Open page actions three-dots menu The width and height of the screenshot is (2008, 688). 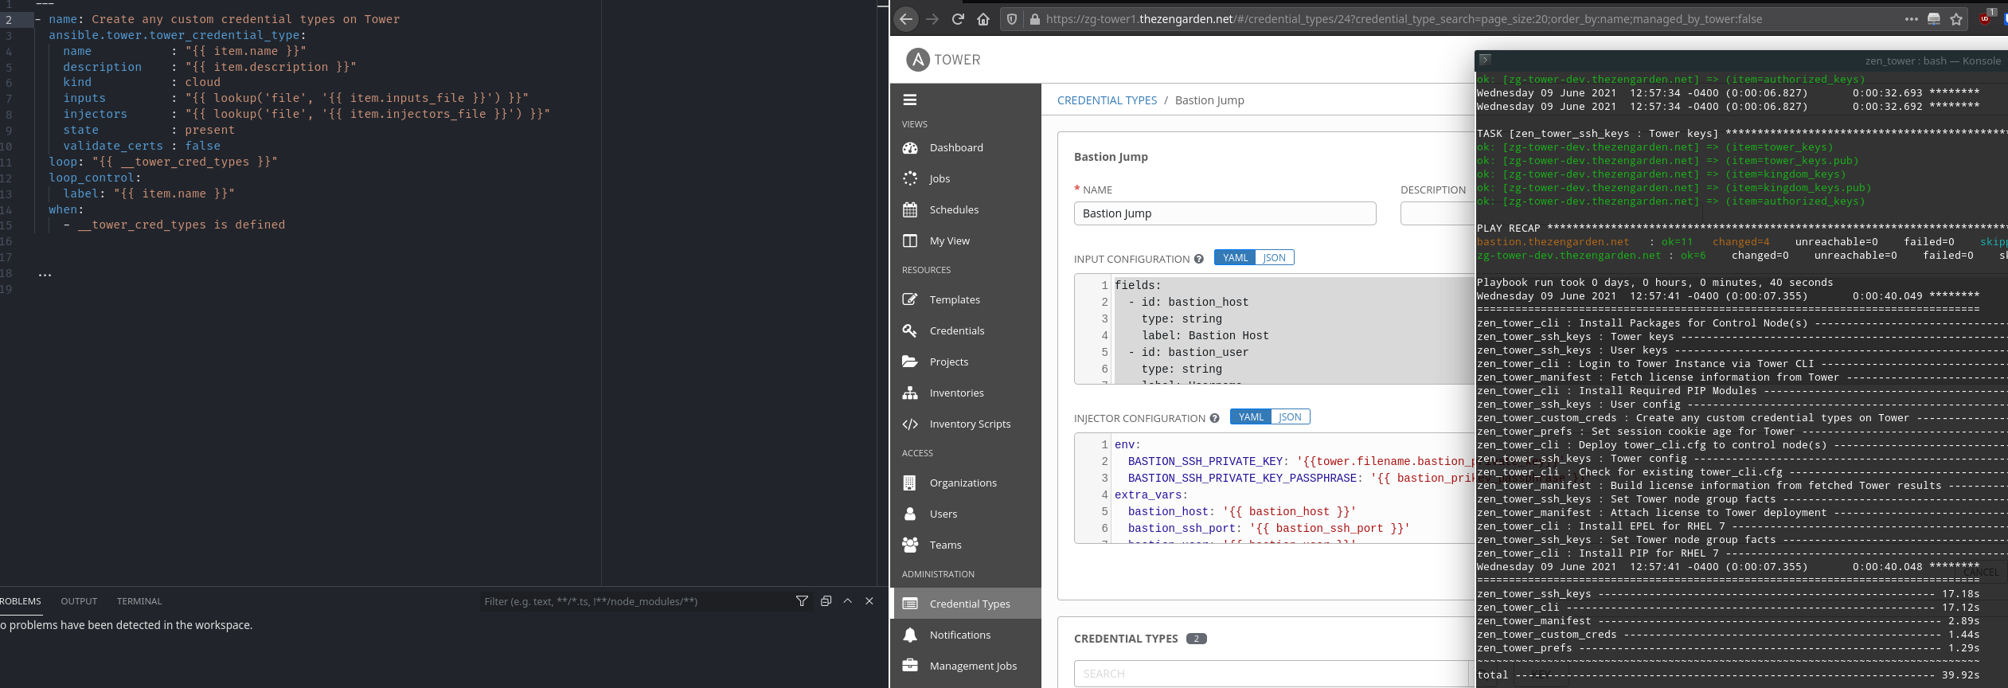(x=1911, y=19)
